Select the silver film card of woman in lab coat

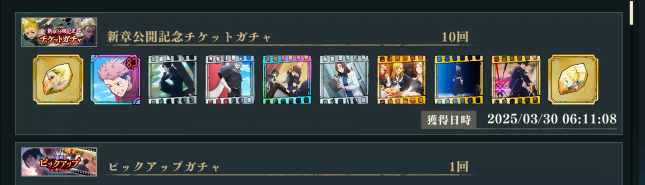(344, 80)
